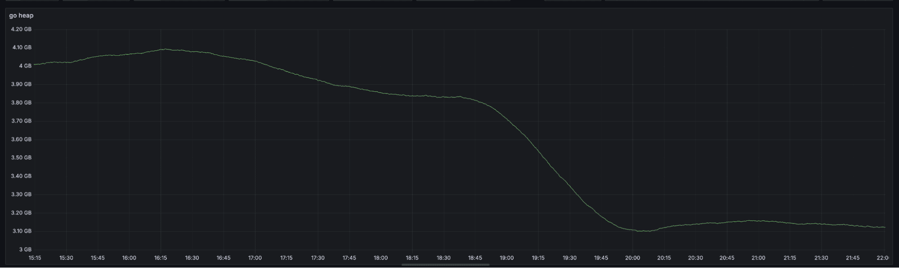
Task: Click the 19:15 time axis label
Action: point(538,258)
